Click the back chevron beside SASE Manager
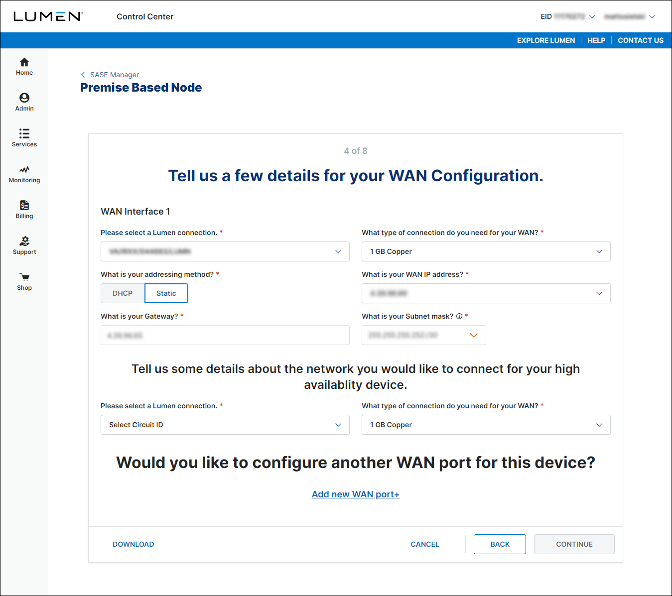Viewport: 672px width, 596px height. click(x=83, y=75)
